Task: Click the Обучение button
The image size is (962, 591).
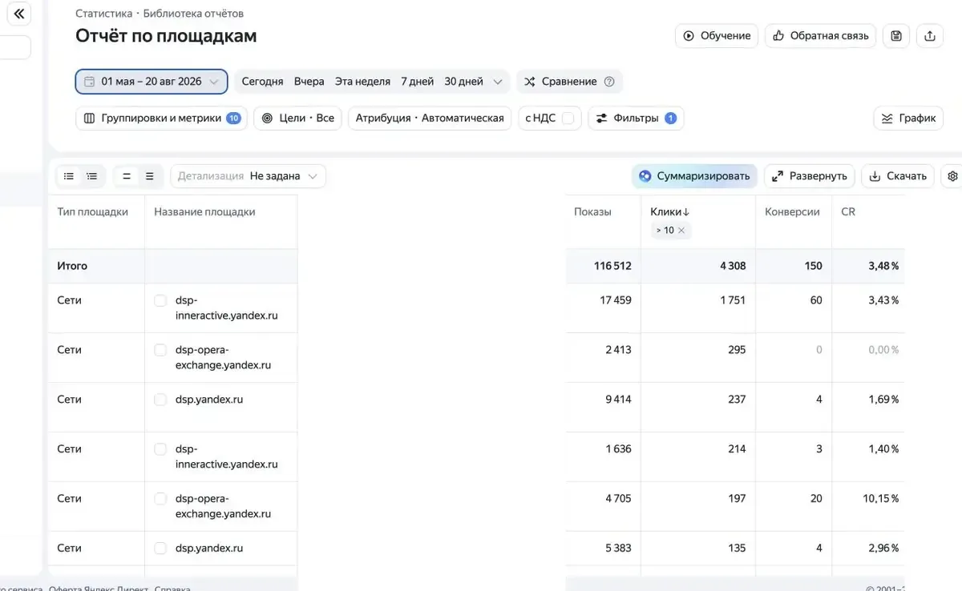Action: coord(717,36)
